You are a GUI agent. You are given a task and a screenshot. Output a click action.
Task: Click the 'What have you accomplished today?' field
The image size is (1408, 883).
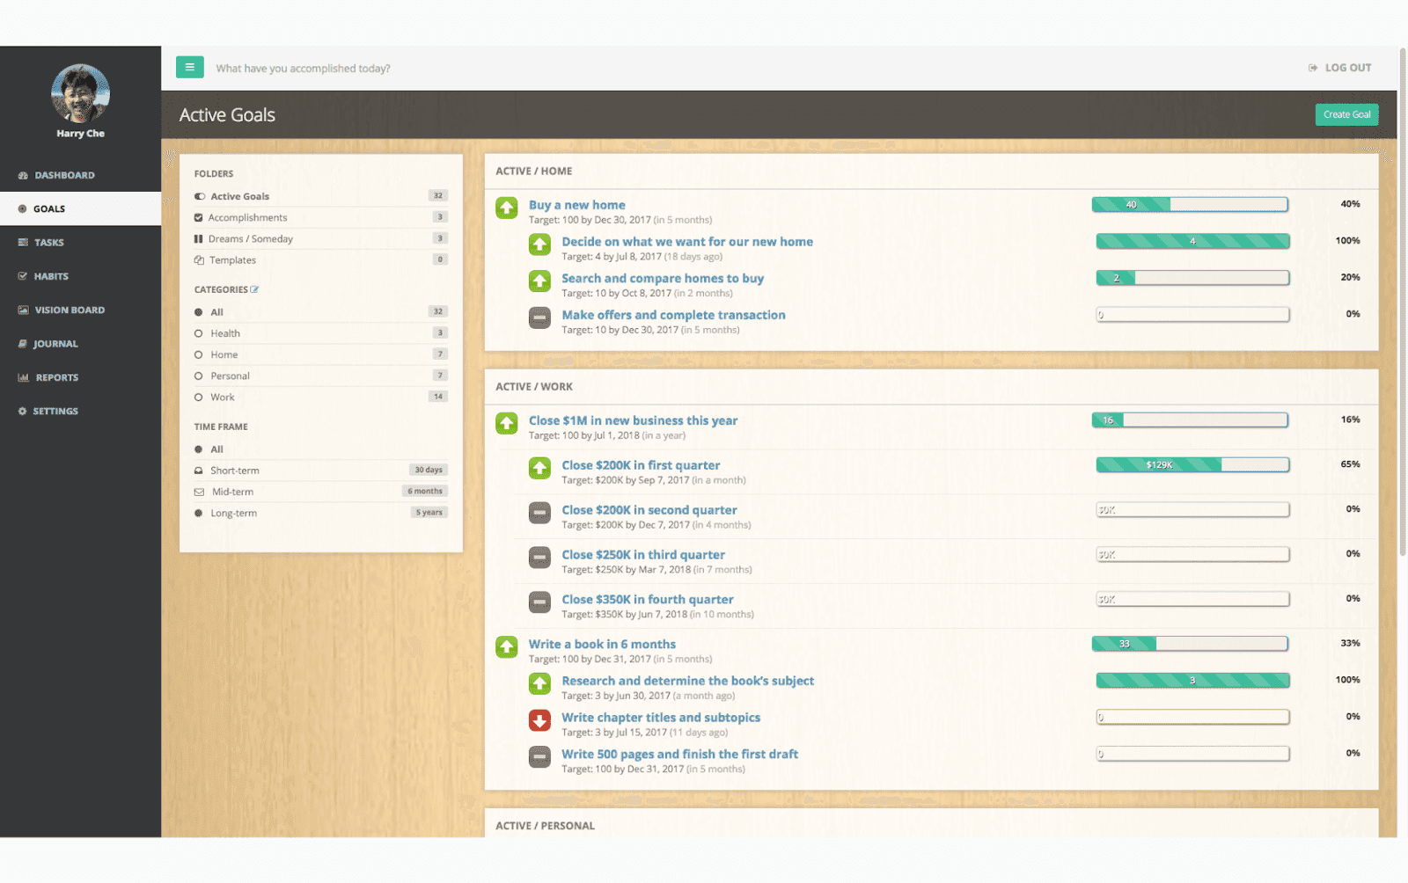click(303, 68)
